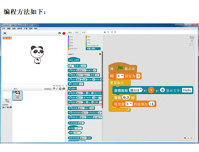Click the block palette vertical scrollbar
Screen dimensions: 199x152
[102, 80]
